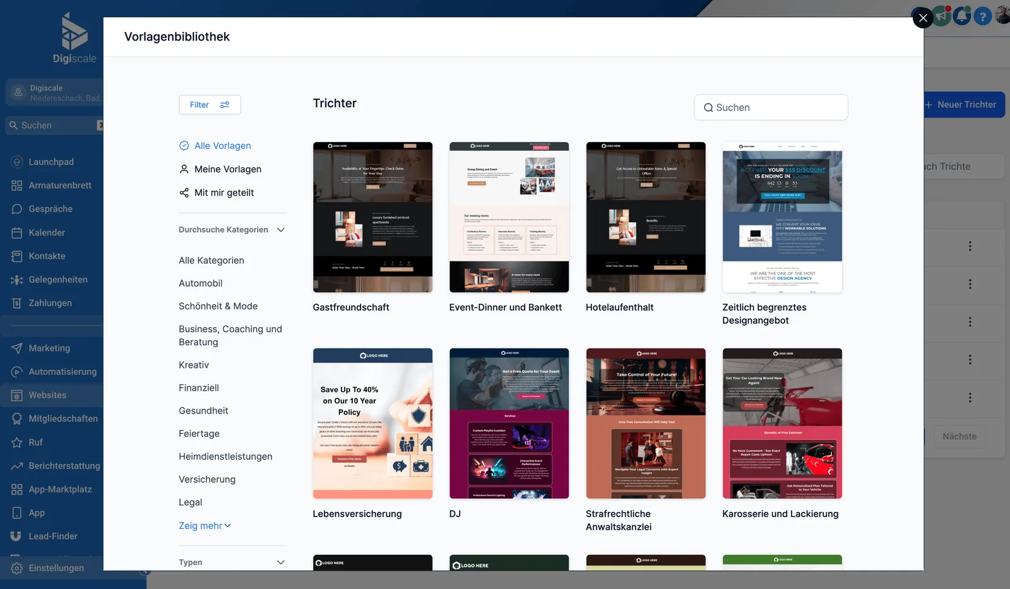Image resolution: width=1010 pixels, height=589 pixels.
Task: Open Gespräche chat bubble icon
Action: tap(17, 209)
